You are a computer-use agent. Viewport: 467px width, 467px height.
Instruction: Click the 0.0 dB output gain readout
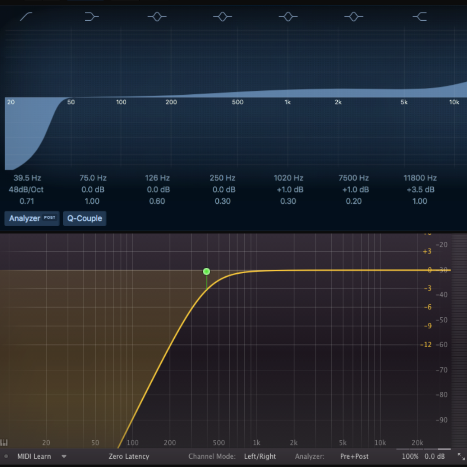pos(435,456)
